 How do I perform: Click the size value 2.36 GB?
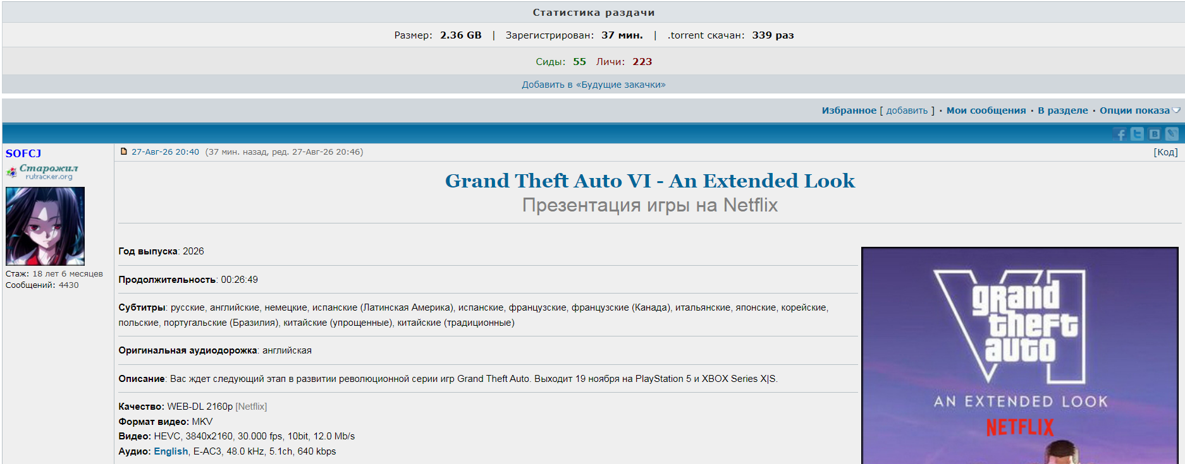coord(460,35)
